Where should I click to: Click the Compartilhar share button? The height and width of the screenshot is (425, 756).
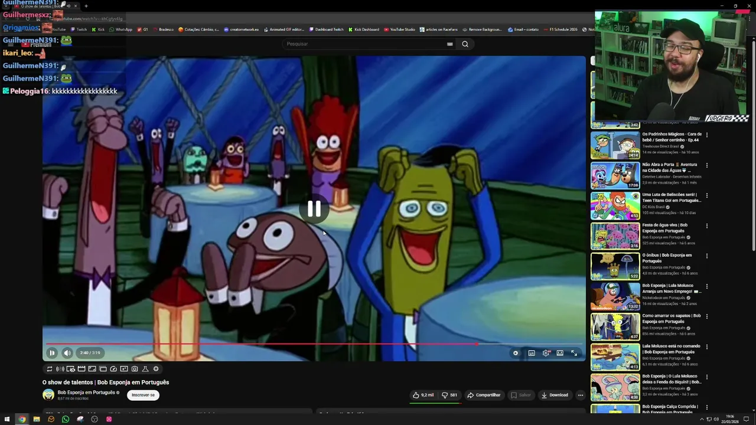tap(484, 395)
